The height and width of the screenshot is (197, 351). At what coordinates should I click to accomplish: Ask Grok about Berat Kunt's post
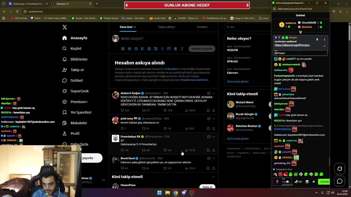[x=209, y=158]
